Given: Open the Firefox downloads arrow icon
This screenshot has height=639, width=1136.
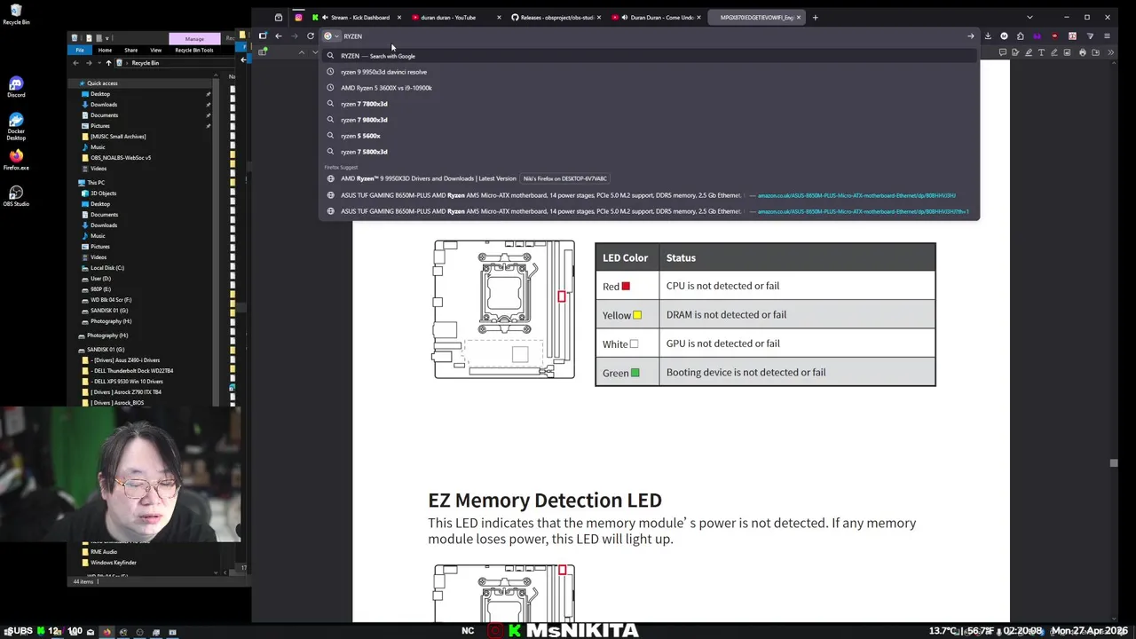Looking at the screenshot, I should click(988, 36).
